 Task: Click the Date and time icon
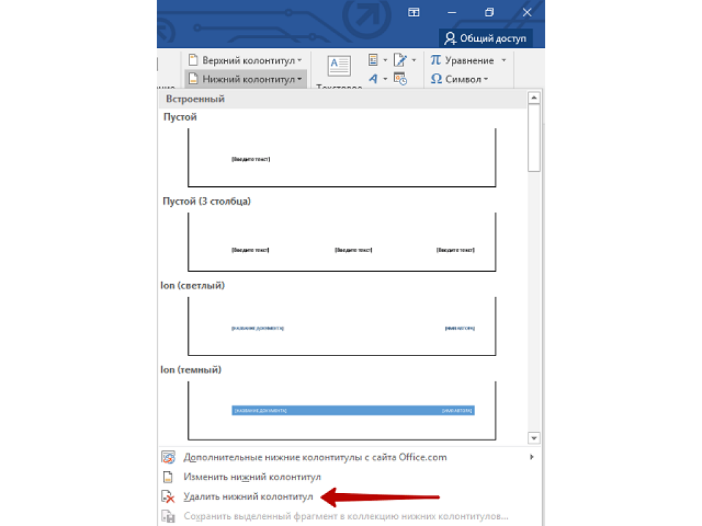tap(400, 79)
